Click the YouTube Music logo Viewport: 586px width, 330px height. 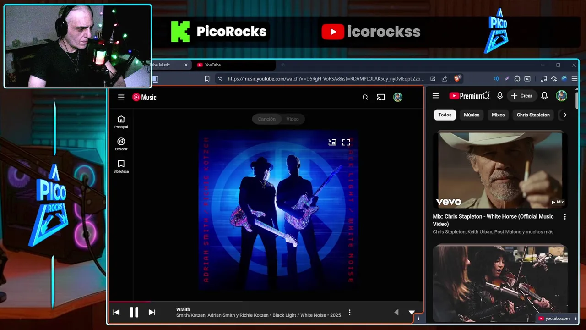pyautogui.click(x=144, y=97)
